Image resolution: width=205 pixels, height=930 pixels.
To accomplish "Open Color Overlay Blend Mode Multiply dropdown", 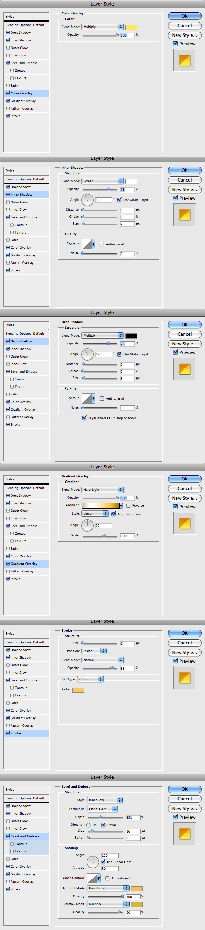I will tap(103, 27).
